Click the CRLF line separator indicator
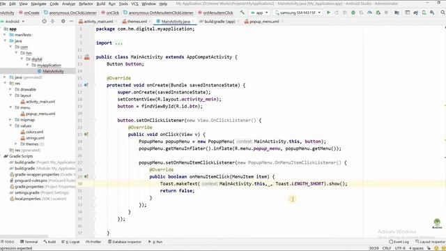This screenshot has height=251, width=446. click(387, 248)
